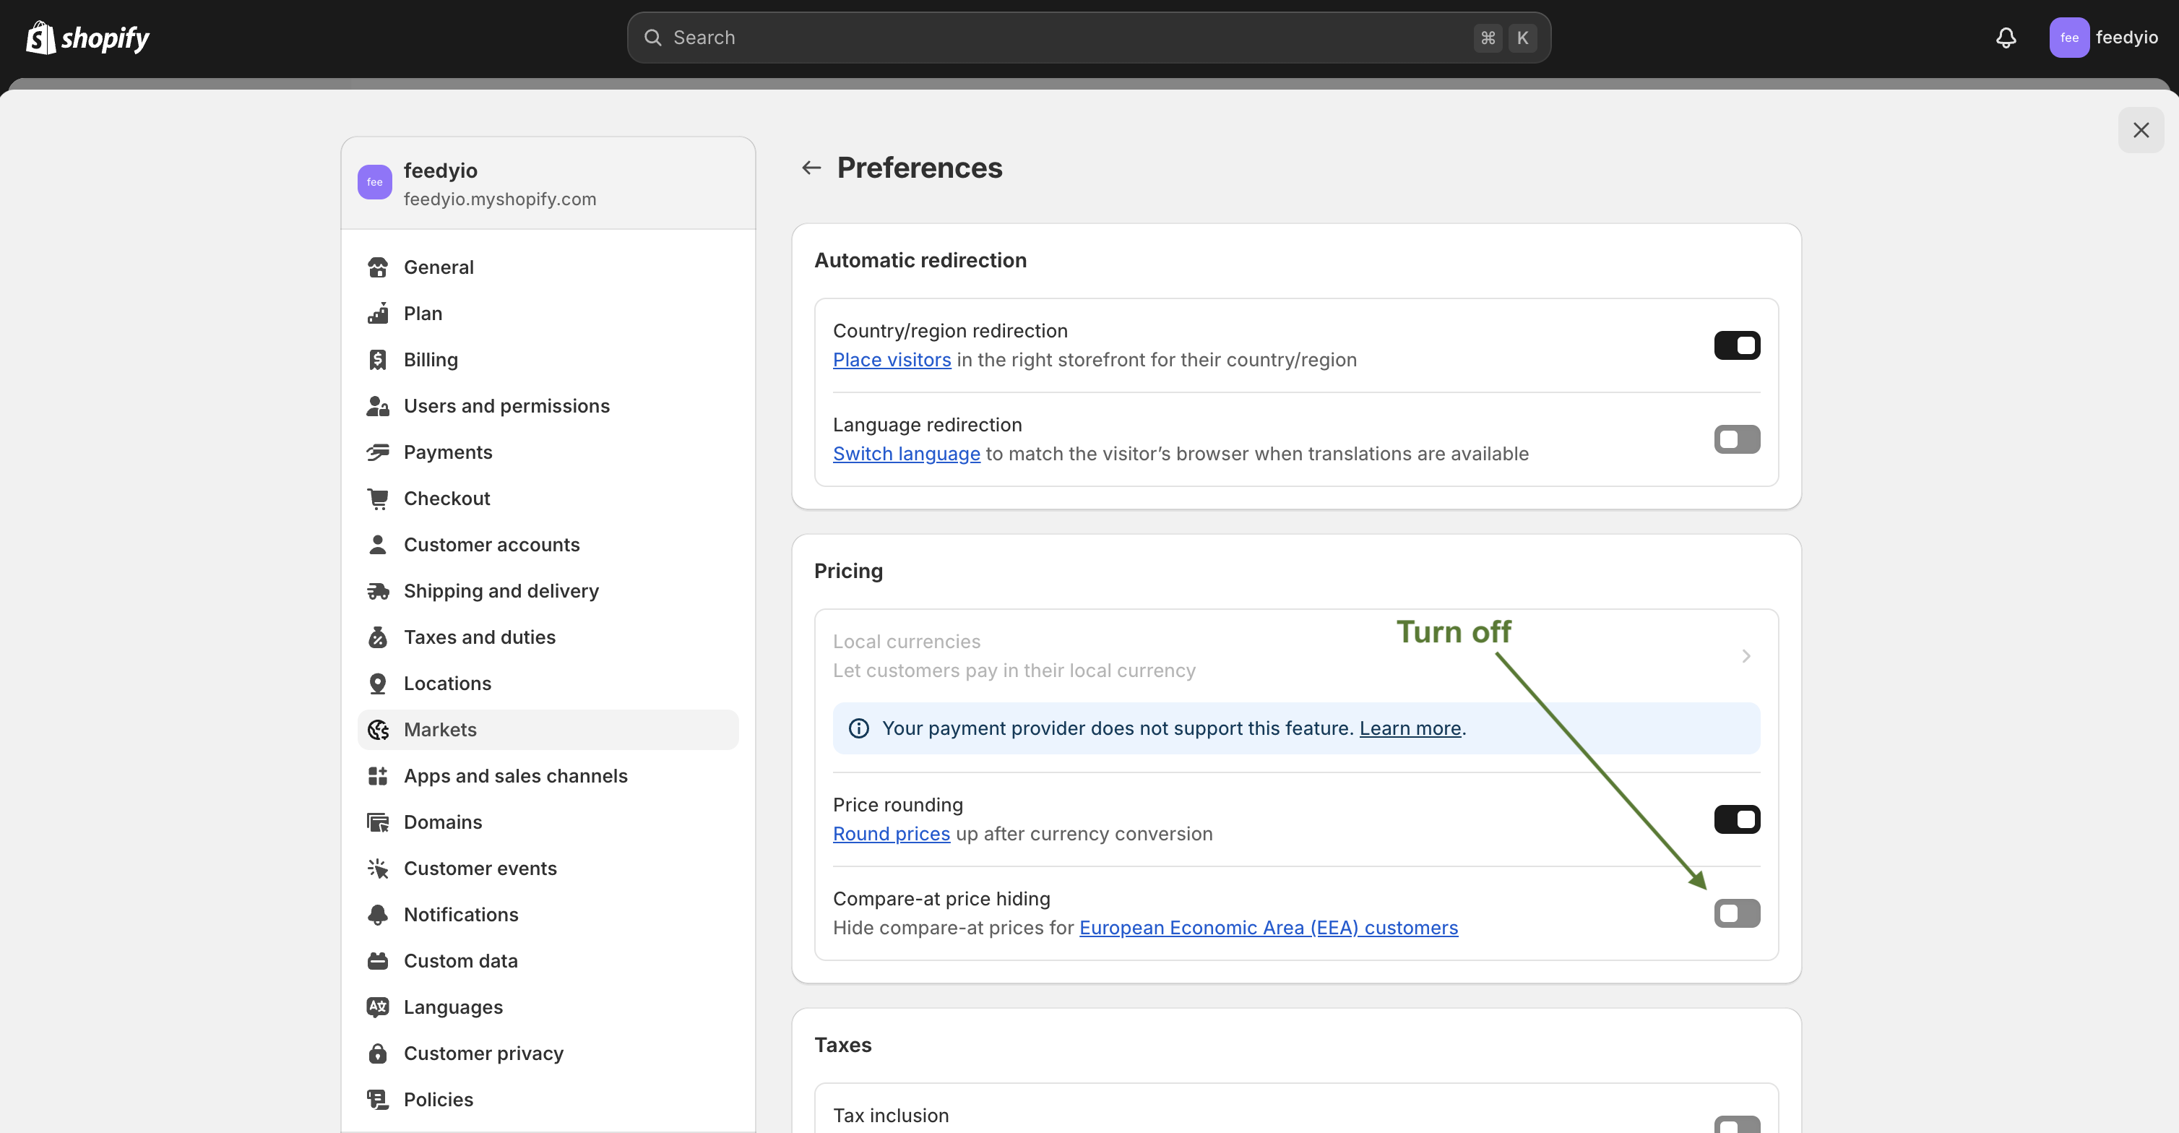
Task: Open General settings
Action: tap(548, 267)
